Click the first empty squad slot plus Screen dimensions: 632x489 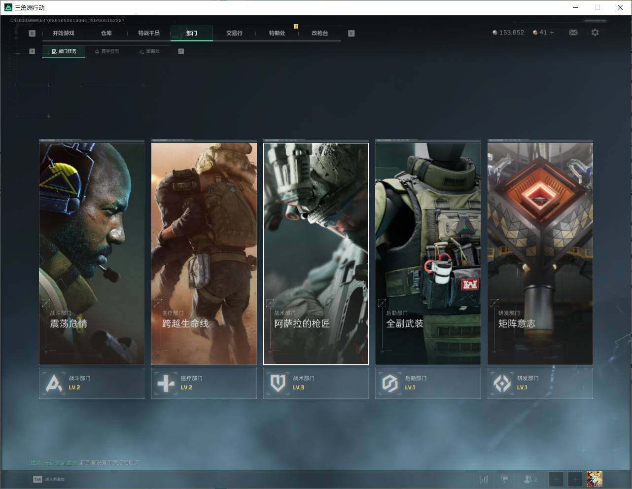pyautogui.click(x=556, y=479)
